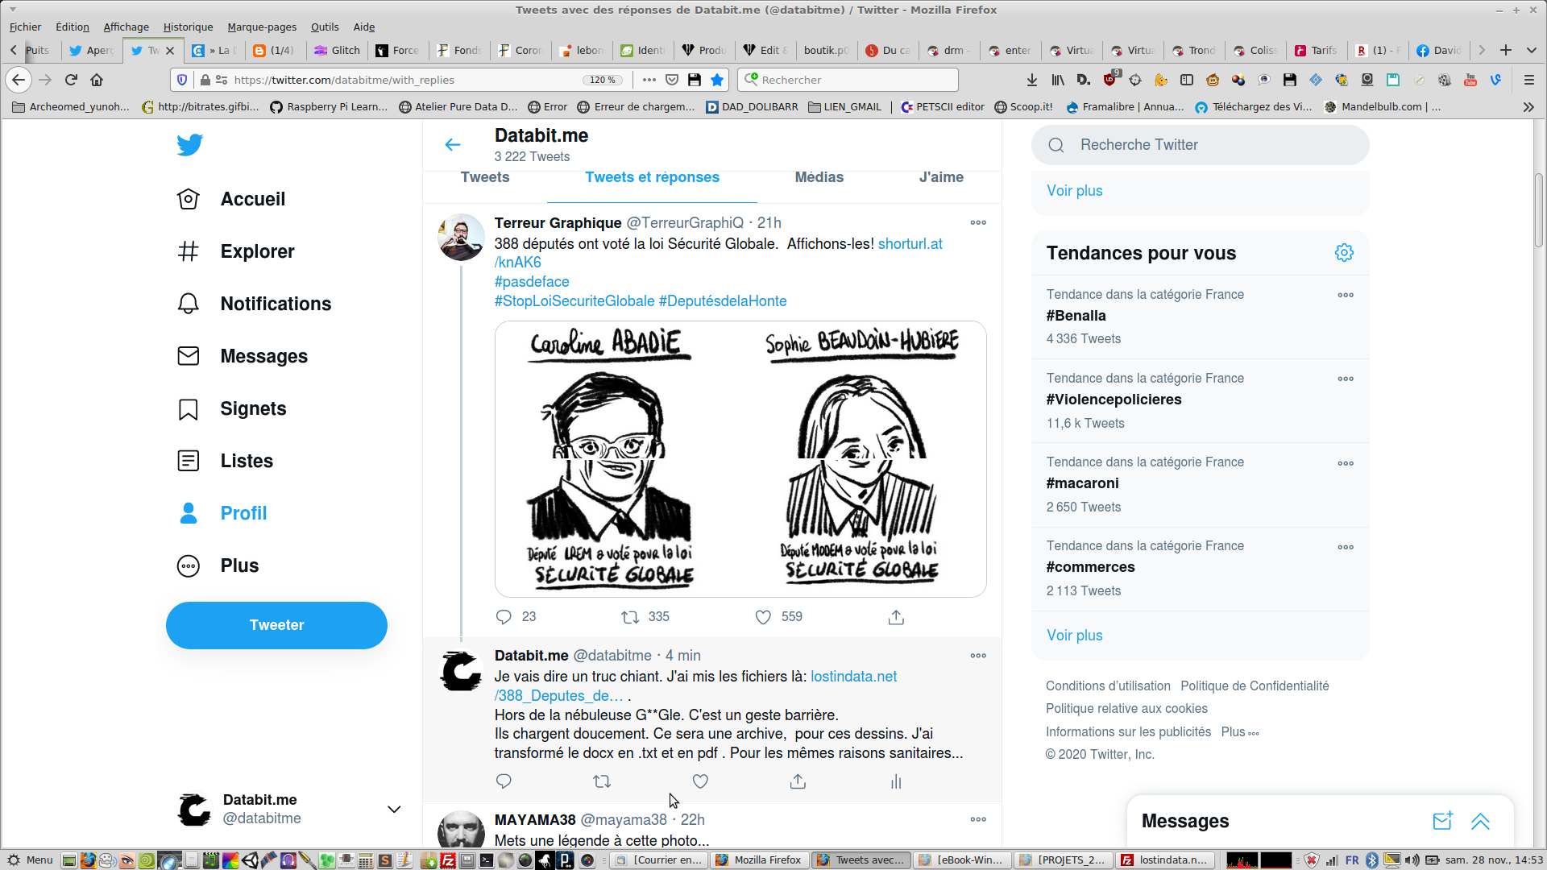Expand the Messages drawer using double chevron
Screen dimensions: 1547x870
point(1480,821)
